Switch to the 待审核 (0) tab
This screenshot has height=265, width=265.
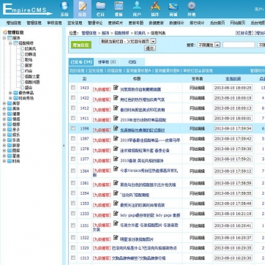click(107, 62)
